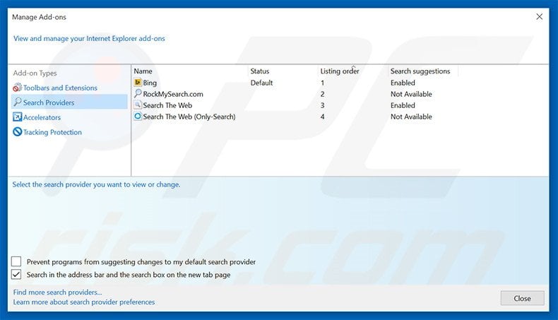Image resolution: width=558 pixels, height=320 pixels.
Task: Click the Toolbars and Extensions icon
Action: 17,88
